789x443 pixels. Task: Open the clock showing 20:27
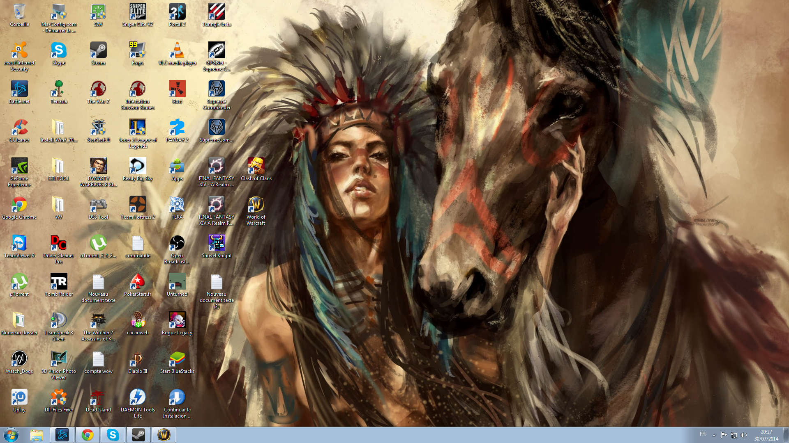pos(766,435)
